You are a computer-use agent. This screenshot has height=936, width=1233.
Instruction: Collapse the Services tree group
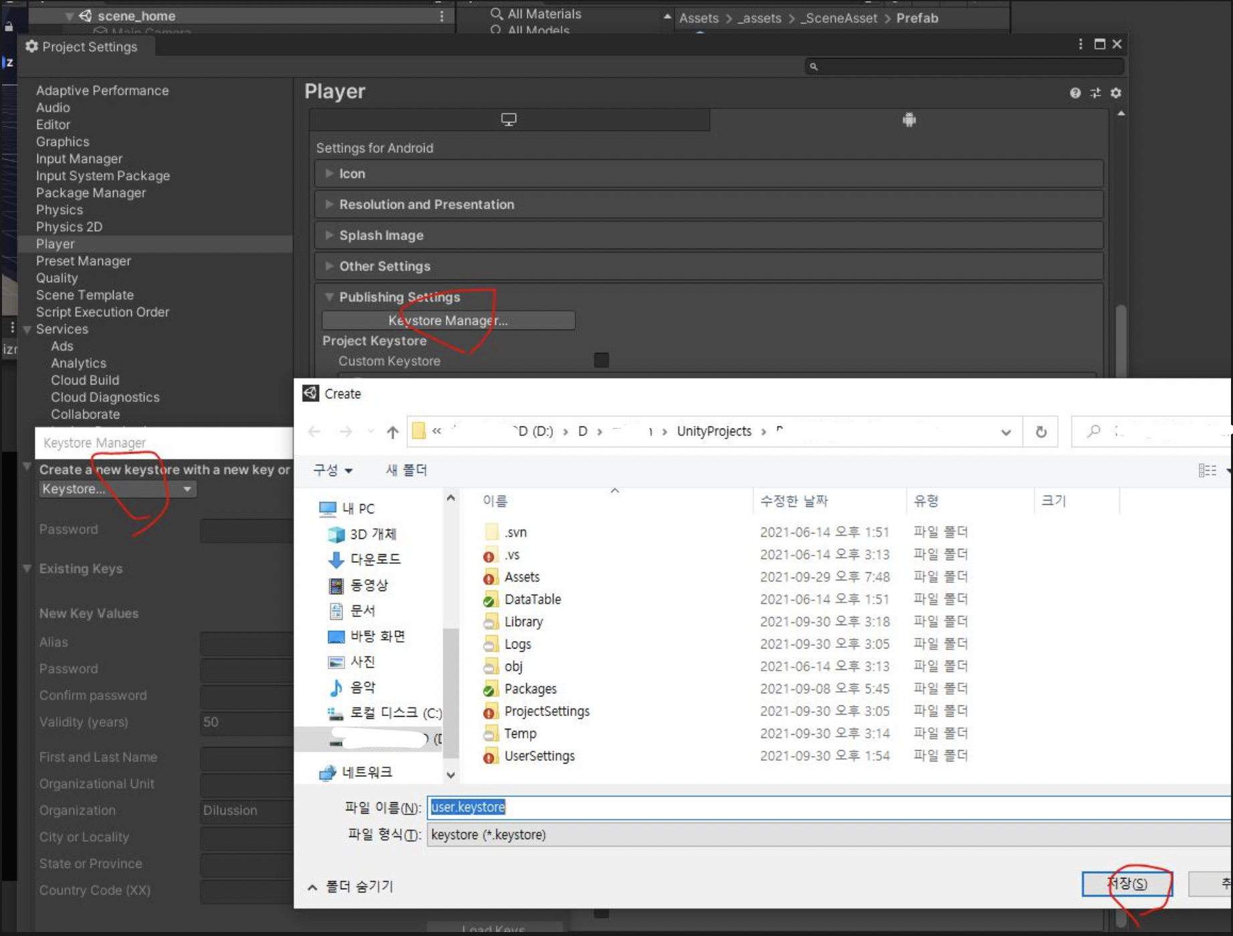[27, 330]
